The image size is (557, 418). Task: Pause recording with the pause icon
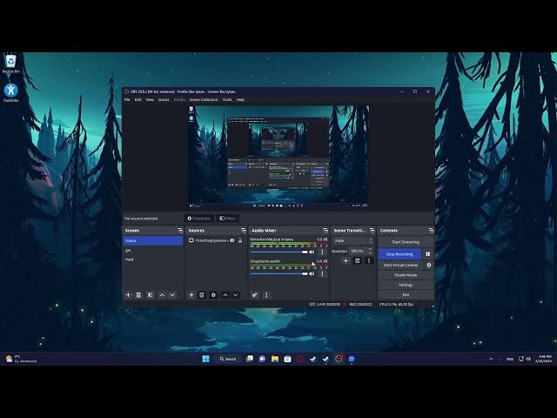pos(427,254)
